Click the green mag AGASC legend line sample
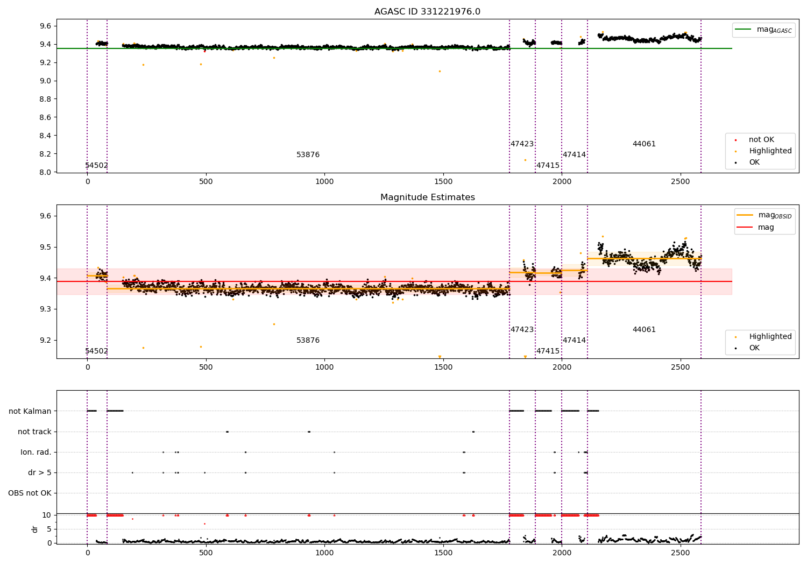Screen dimensions: 807x565 pyautogui.click(x=744, y=30)
